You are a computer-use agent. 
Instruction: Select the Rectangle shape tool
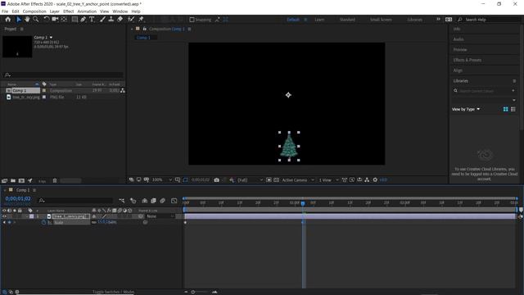pos(75,20)
